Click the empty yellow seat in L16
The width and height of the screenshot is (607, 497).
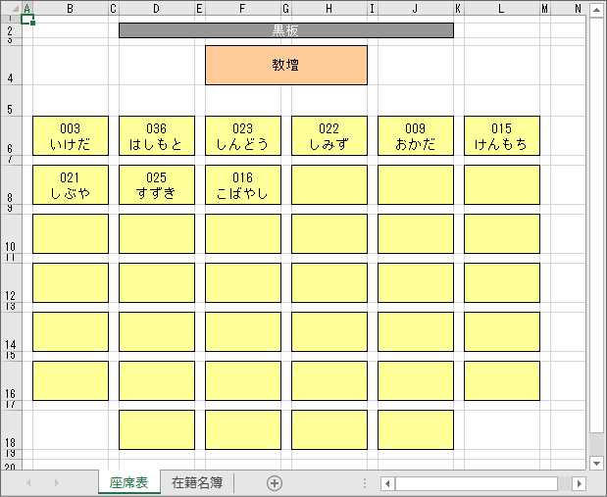click(x=502, y=381)
